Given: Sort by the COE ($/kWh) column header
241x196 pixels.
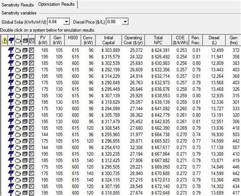Looking at the screenshot, I should [180, 40].
